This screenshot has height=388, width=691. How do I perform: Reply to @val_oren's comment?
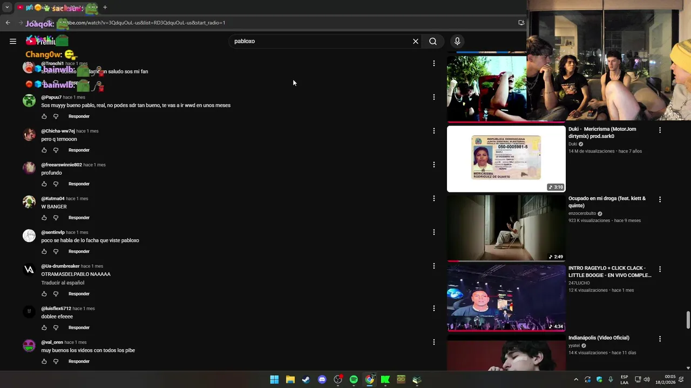(79, 362)
